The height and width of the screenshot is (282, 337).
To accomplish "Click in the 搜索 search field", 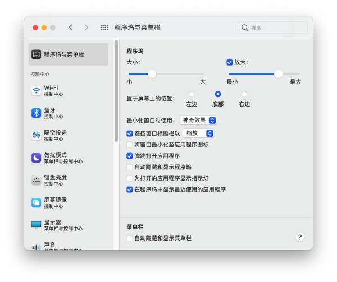I will click(272, 27).
